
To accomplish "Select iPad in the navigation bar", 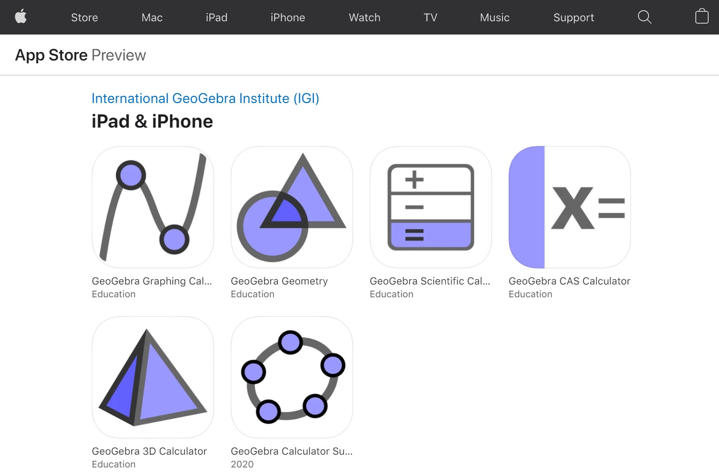I will (217, 17).
